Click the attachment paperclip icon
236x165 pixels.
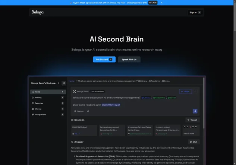coord(88,111)
